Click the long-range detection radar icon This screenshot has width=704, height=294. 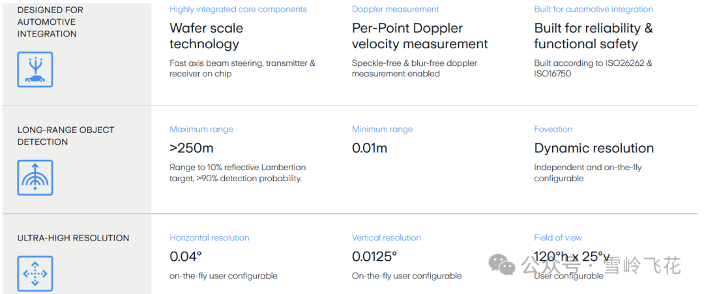pos(35,177)
